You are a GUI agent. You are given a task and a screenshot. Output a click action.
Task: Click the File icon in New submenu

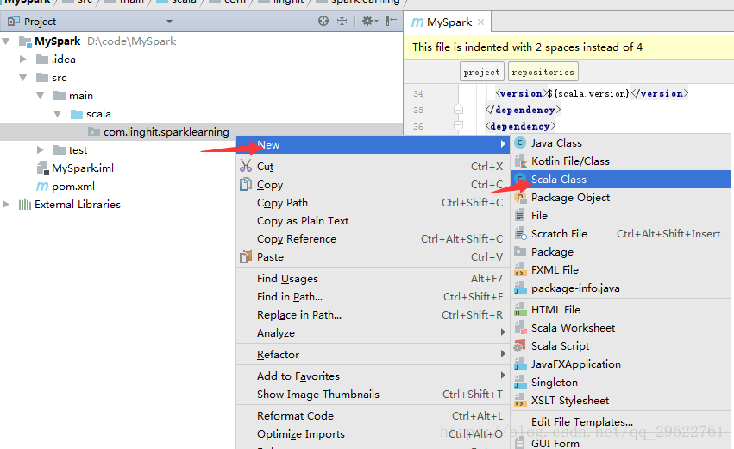pos(519,216)
